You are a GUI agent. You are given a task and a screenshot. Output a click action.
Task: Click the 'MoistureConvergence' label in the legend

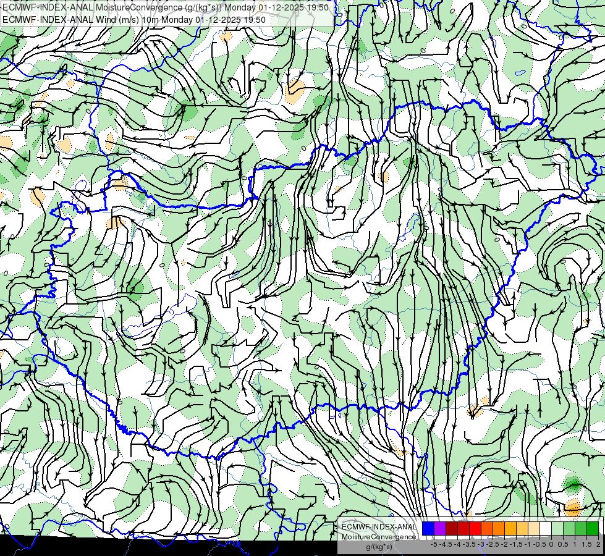coord(379,537)
